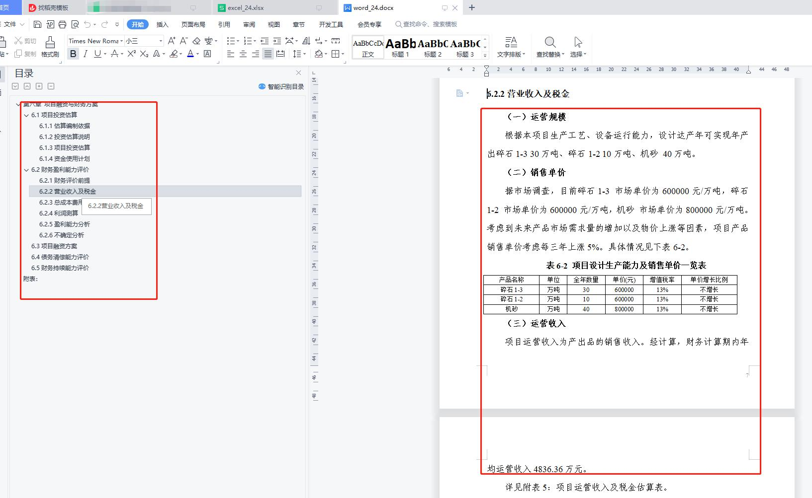Click the Print icon in quick toolbar
This screenshot has width=812, height=498.
click(x=62, y=24)
